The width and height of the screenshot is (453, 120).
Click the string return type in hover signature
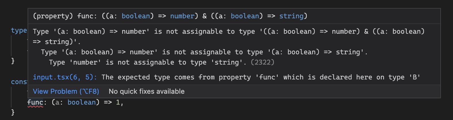[291, 16]
